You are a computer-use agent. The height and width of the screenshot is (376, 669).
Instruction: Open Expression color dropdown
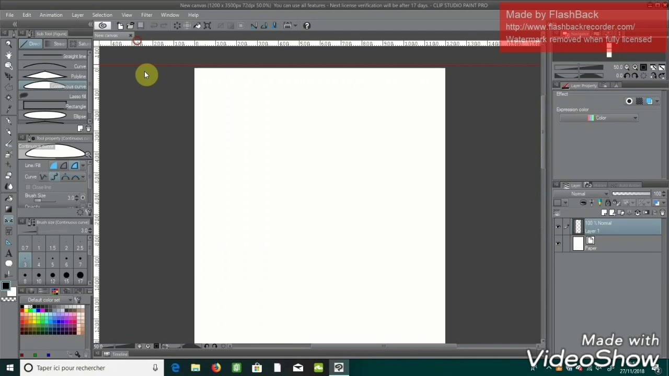click(599, 118)
